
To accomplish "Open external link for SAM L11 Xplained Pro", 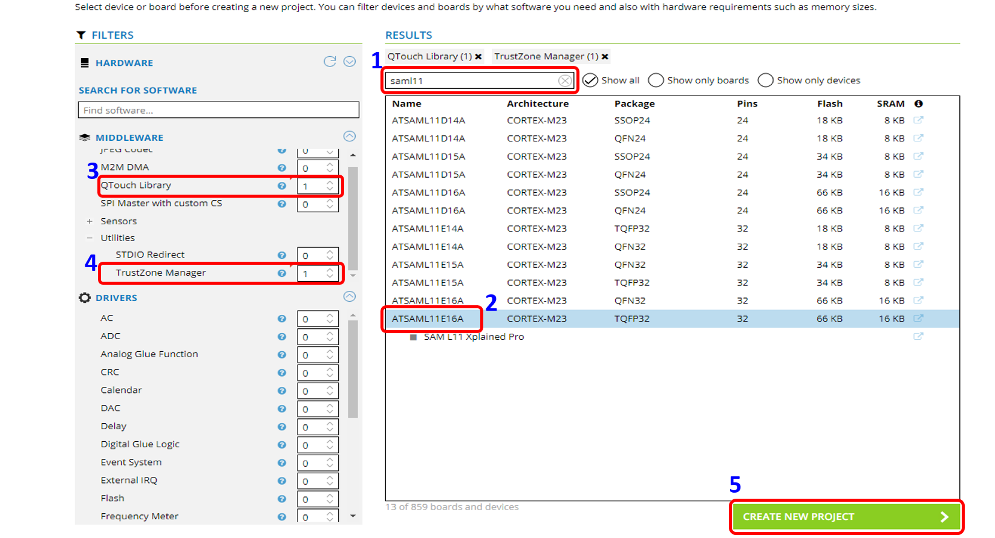I will [x=918, y=337].
